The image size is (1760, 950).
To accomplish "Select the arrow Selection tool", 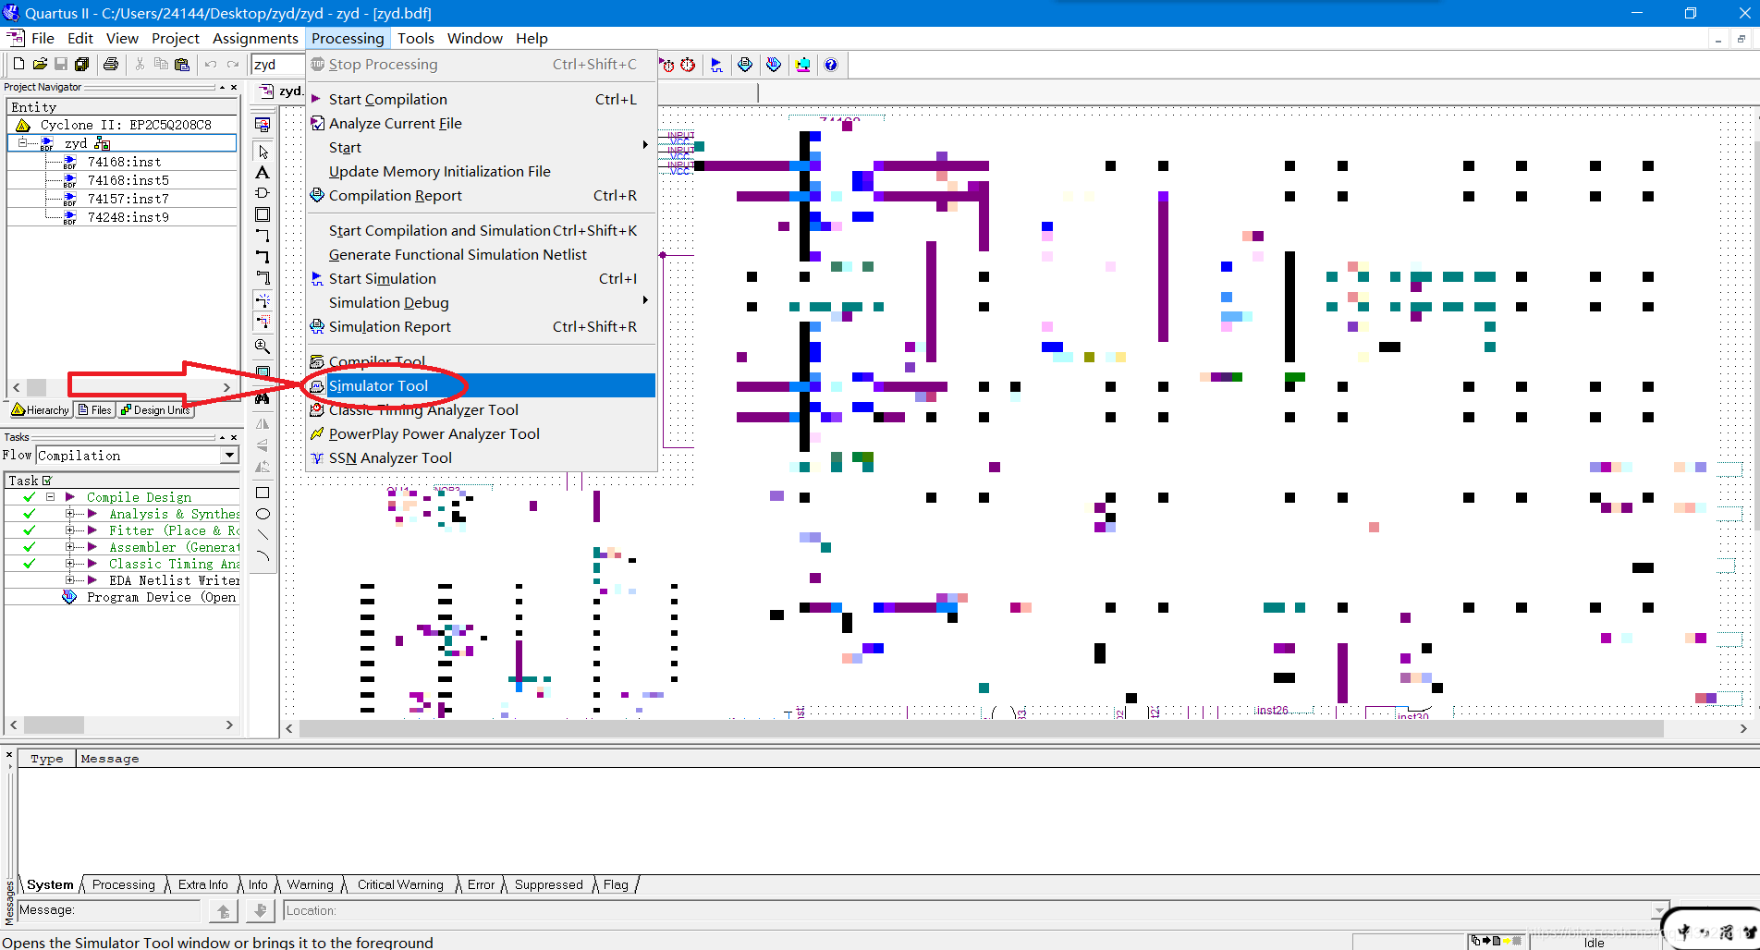I will point(263,152).
